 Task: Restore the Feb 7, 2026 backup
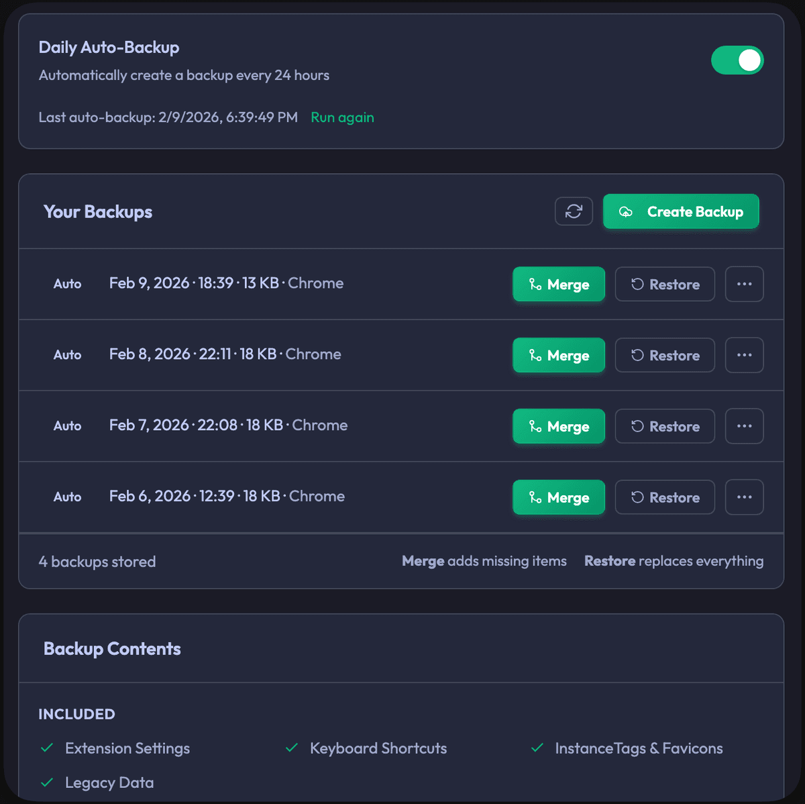pos(665,427)
